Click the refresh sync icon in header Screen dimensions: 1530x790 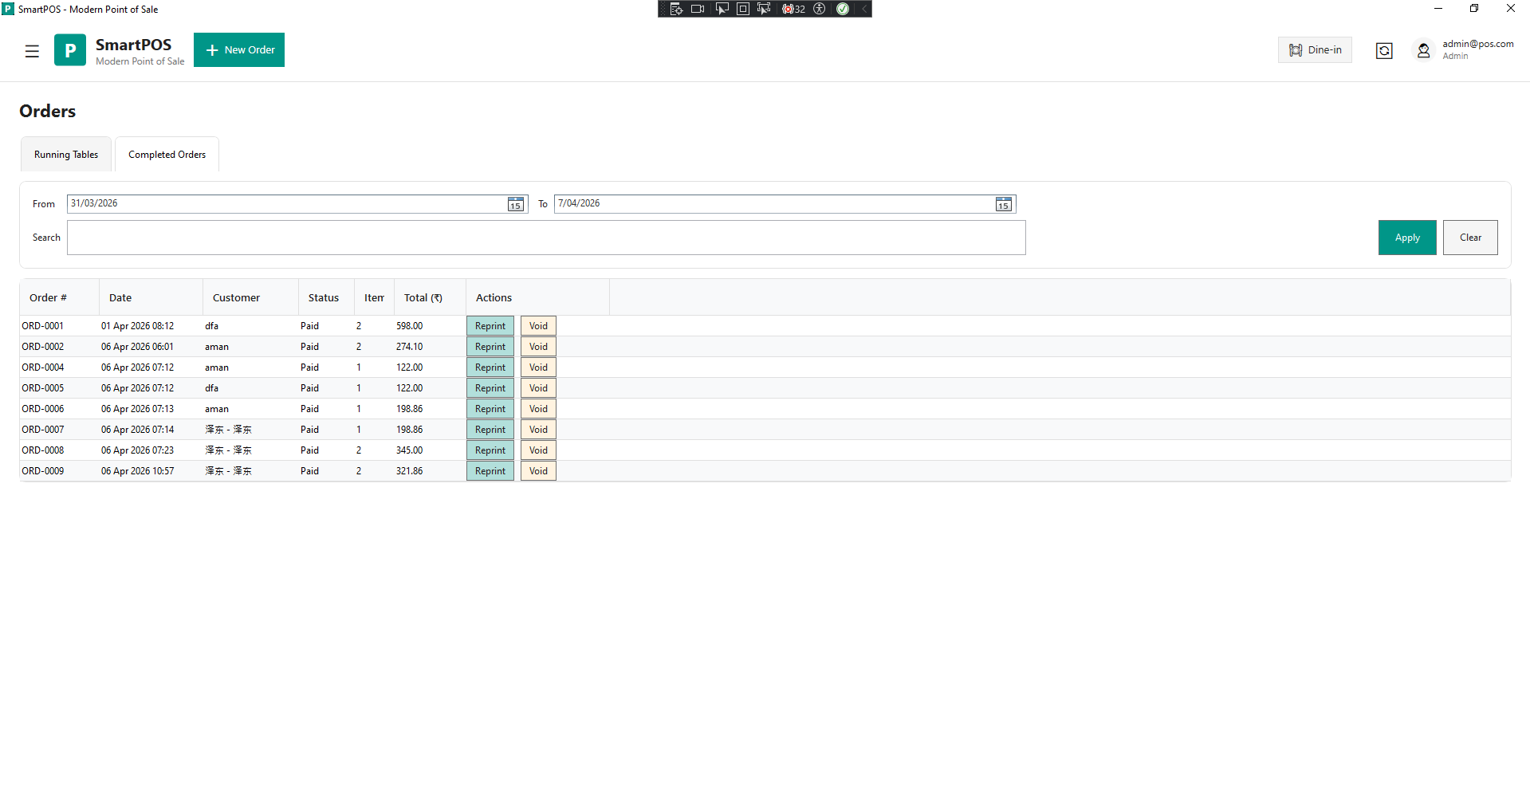(1384, 51)
